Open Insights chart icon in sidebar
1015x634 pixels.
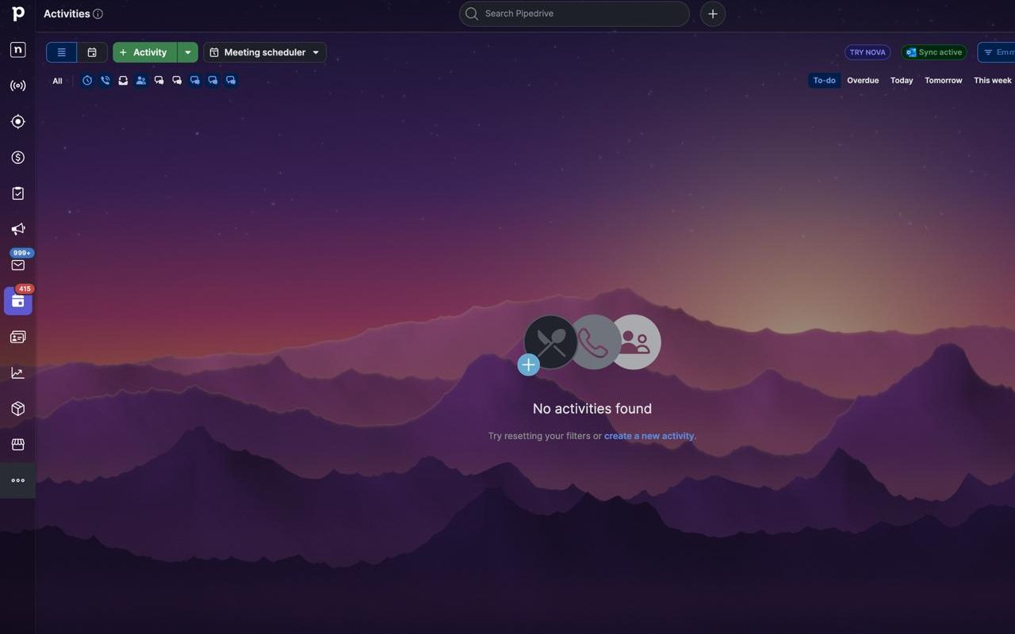click(x=17, y=372)
